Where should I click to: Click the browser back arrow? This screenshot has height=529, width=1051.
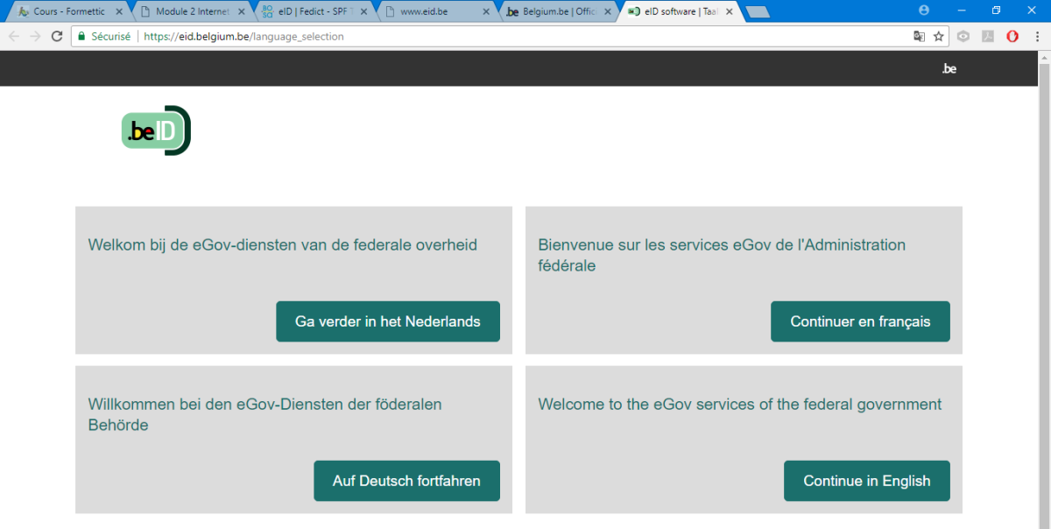14,37
